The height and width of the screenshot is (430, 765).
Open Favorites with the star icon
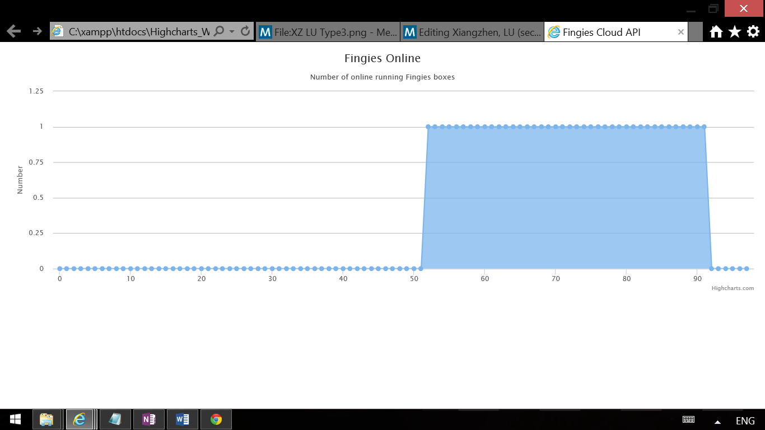(734, 32)
